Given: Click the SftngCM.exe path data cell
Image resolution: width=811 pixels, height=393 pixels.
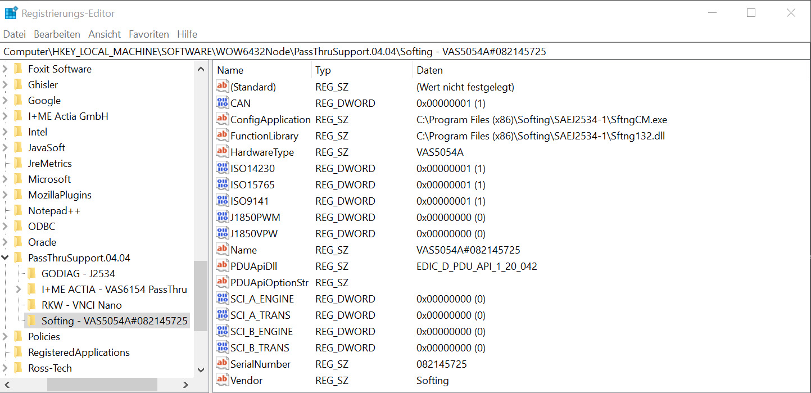Looking at the screenshot, I should (x=542, y=120).
